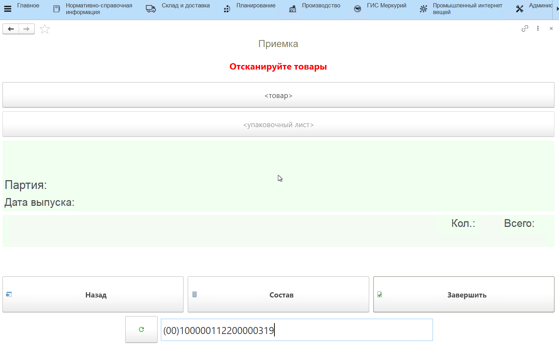
Task: Open the Планирование menu section
Action: 255,6
